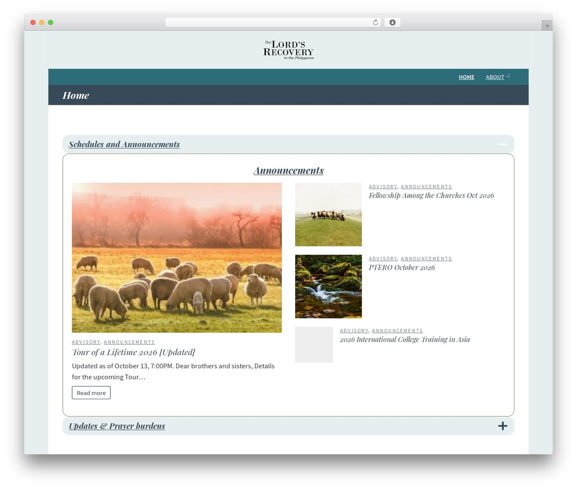This screenshot has width=577, height=489.
Task: Click the sheep on hill thumbnail
Action: (329, 214)
